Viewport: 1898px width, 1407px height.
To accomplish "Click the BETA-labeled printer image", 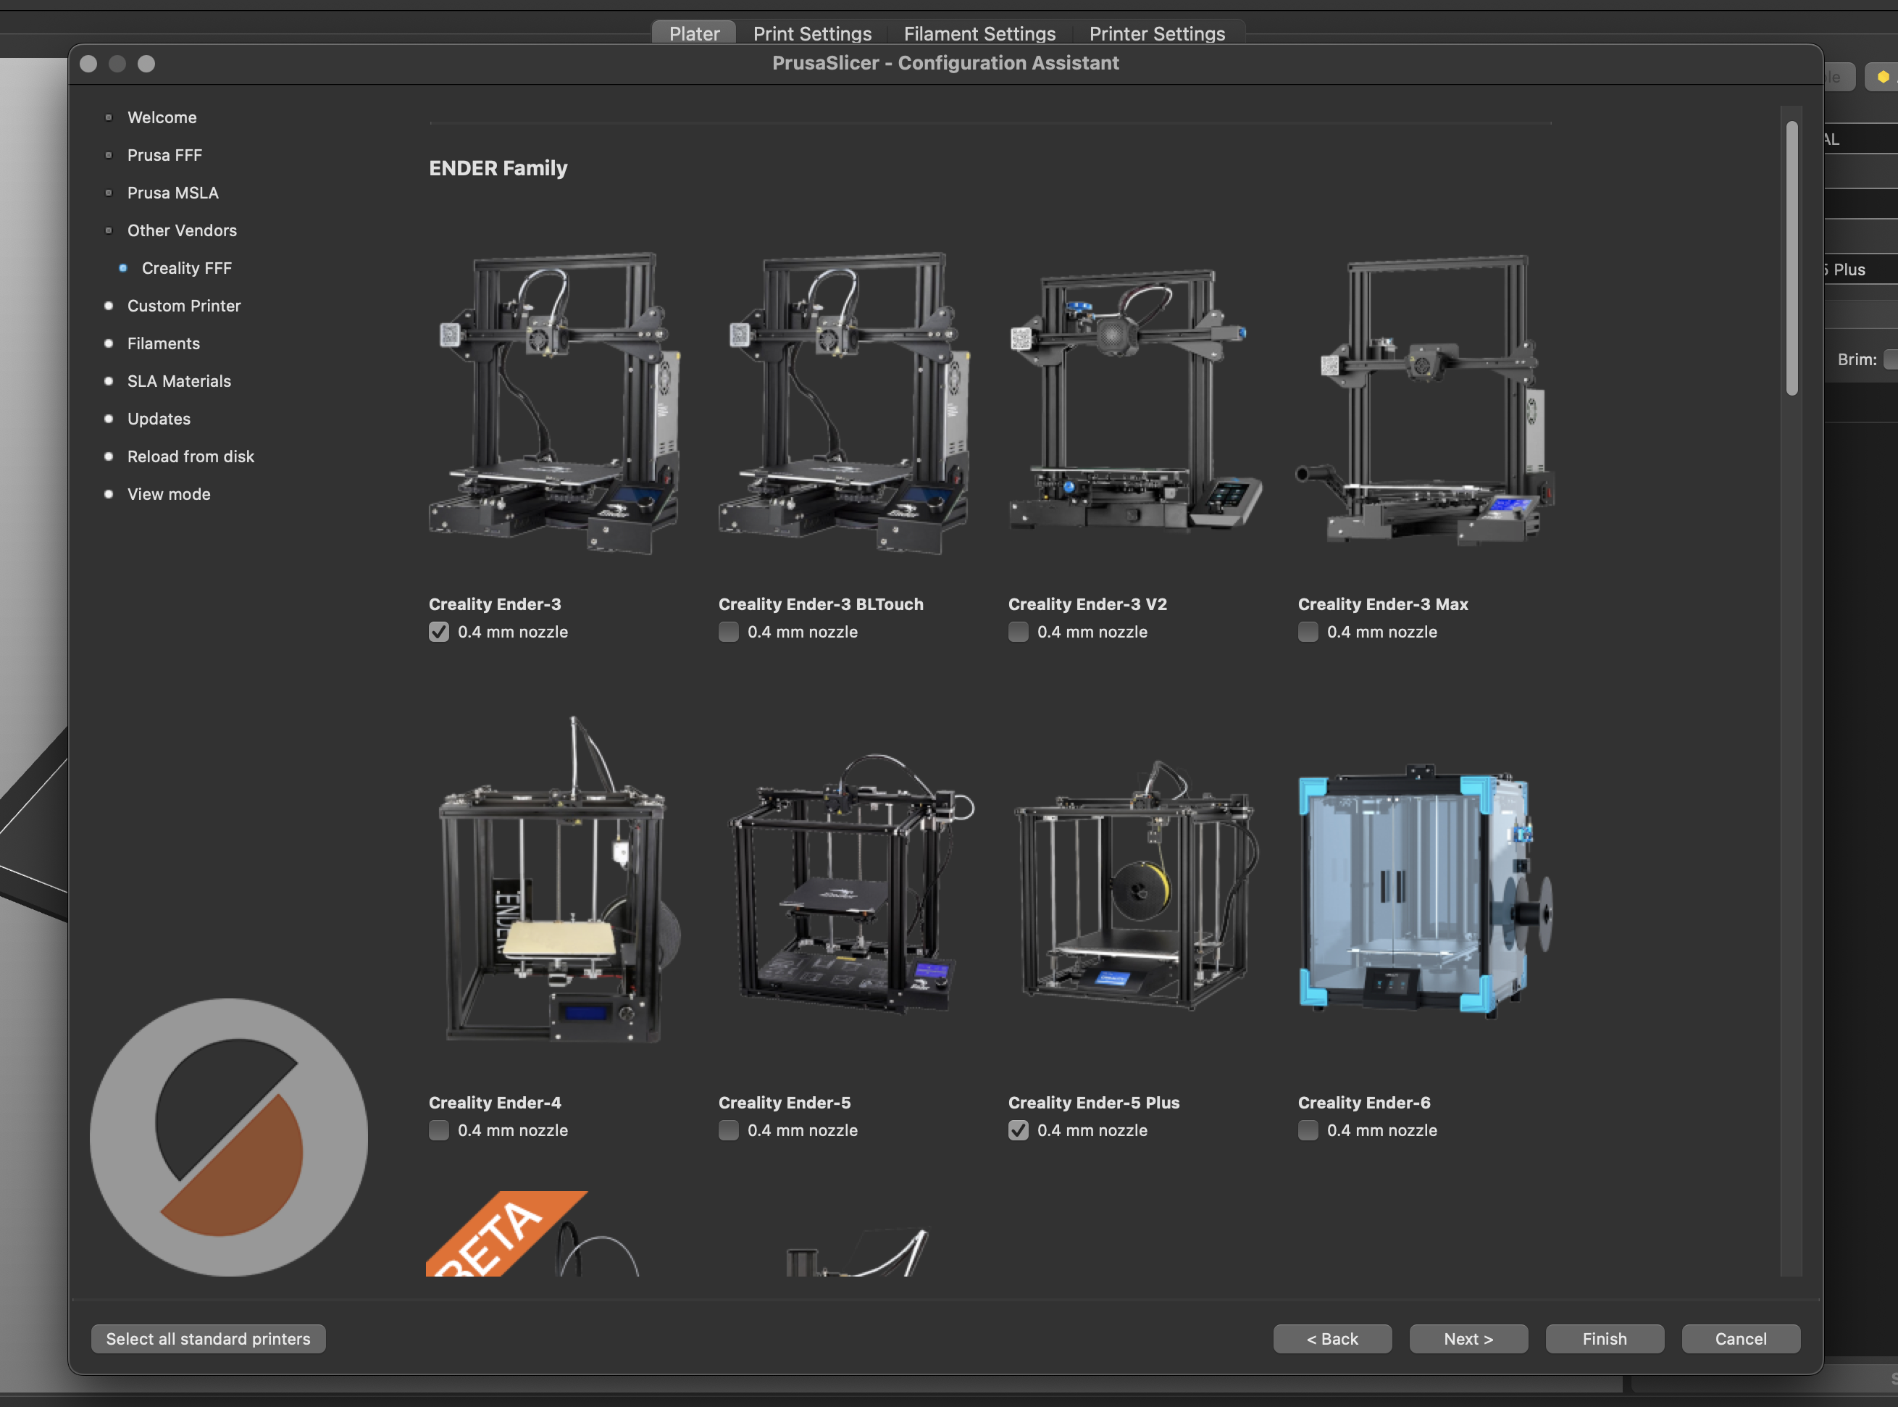I will [x=533, y=1233].
